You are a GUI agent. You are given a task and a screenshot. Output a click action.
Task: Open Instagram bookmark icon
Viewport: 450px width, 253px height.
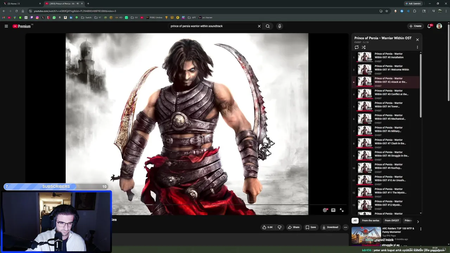[37, 18]
